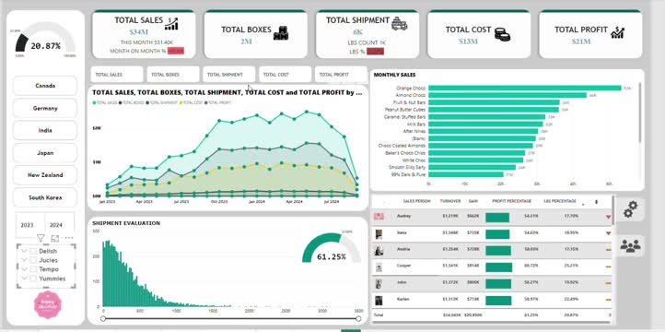Click right handle of shipment range slider
665x332 pixels.
358,318
